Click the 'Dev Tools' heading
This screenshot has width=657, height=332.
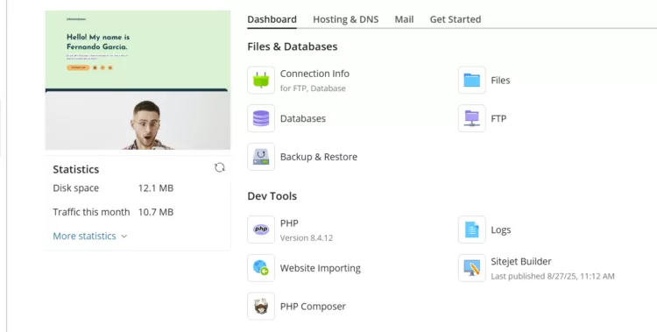click(272, 196)
